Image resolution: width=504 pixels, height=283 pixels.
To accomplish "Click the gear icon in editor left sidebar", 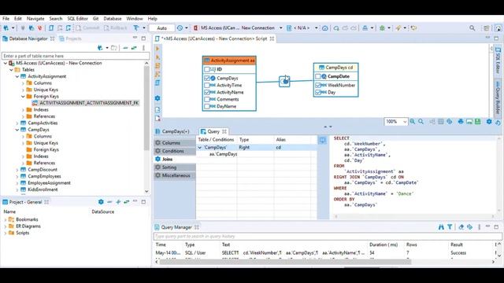I will tap(157, 98).
